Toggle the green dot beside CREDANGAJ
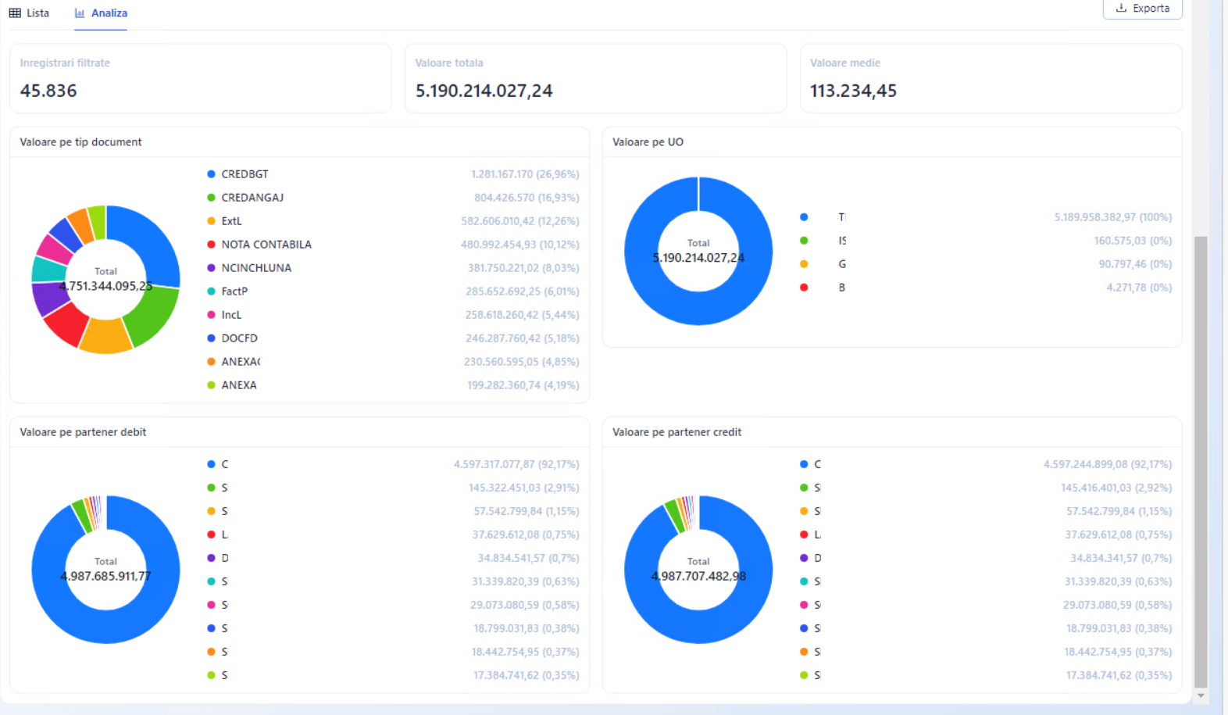The height and width of the screenshot is (715, 1228). [211, 198]
